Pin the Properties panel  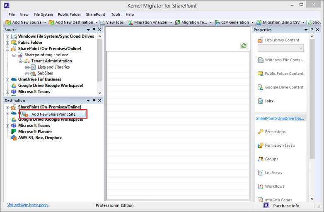[312, 30]
